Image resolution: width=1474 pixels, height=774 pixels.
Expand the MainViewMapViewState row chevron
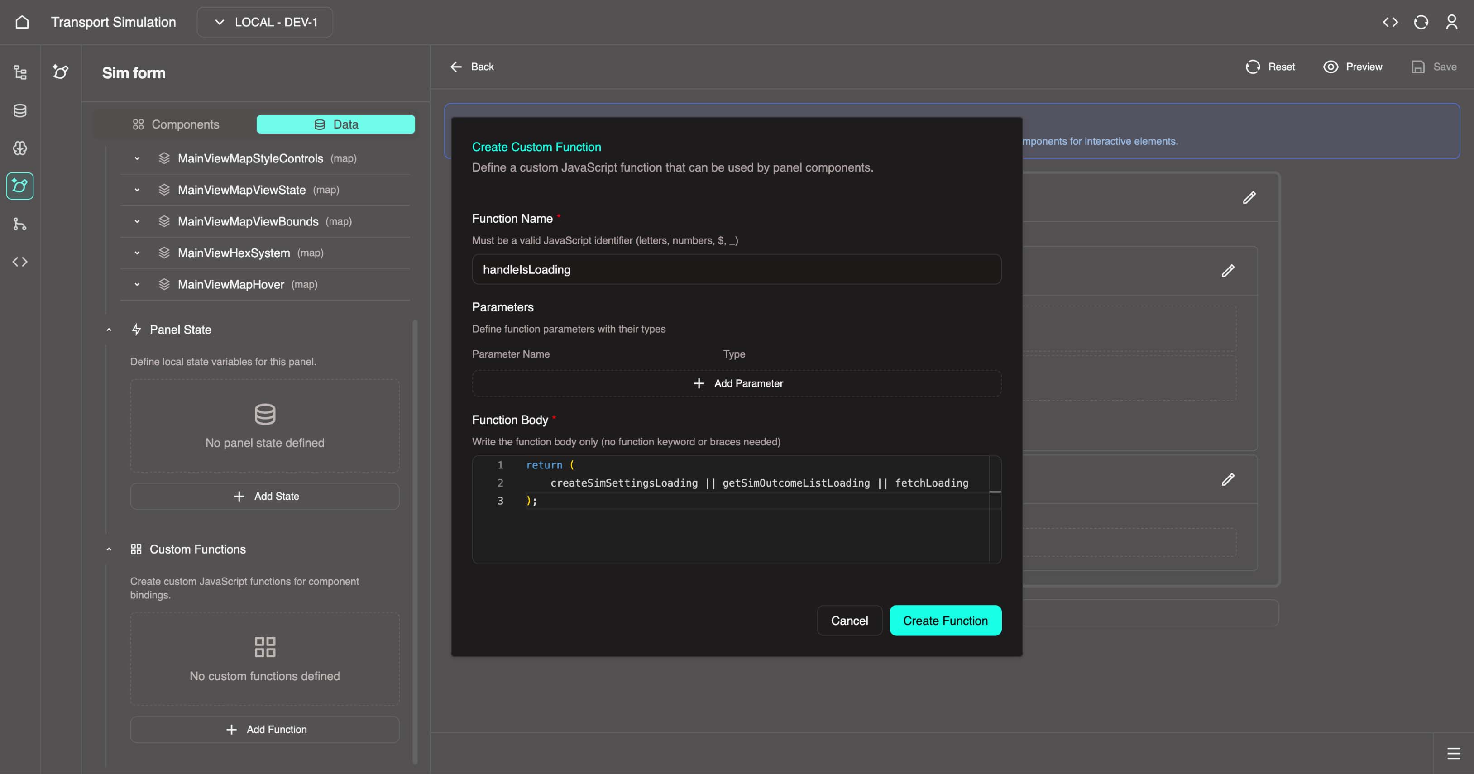137,190
